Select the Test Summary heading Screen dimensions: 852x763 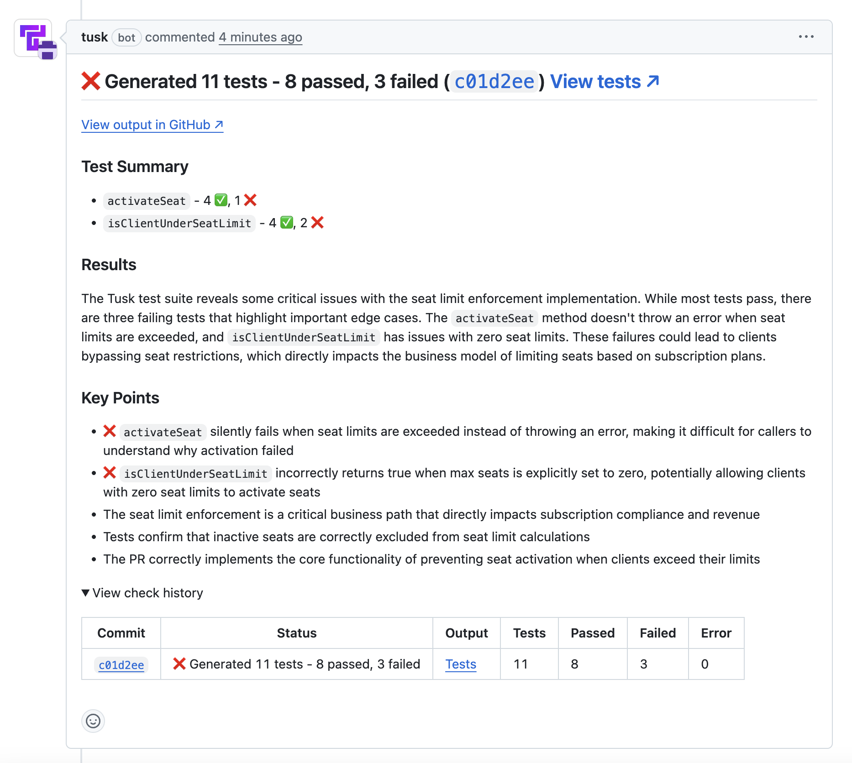coord(135,167)
